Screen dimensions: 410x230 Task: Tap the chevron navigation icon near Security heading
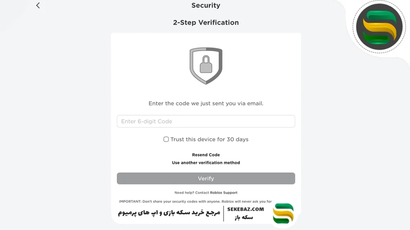click(38, 6)
